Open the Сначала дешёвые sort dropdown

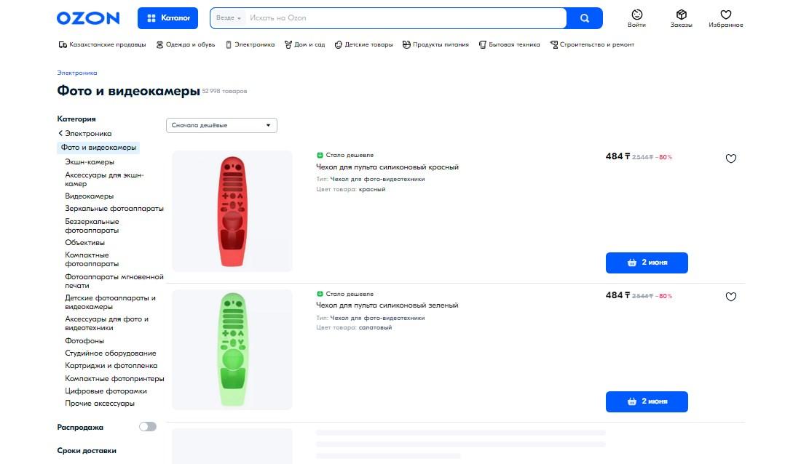point(221,125)
